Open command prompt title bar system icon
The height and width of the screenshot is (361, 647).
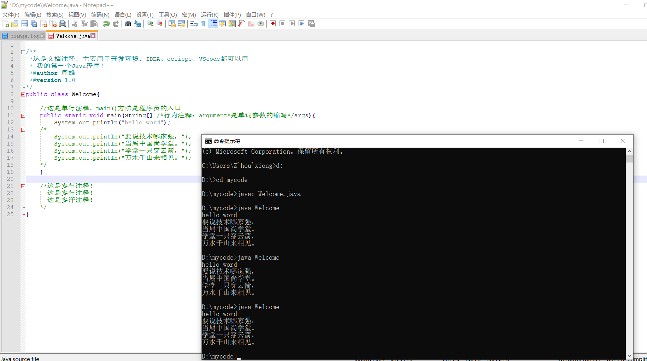click(208, 141)
